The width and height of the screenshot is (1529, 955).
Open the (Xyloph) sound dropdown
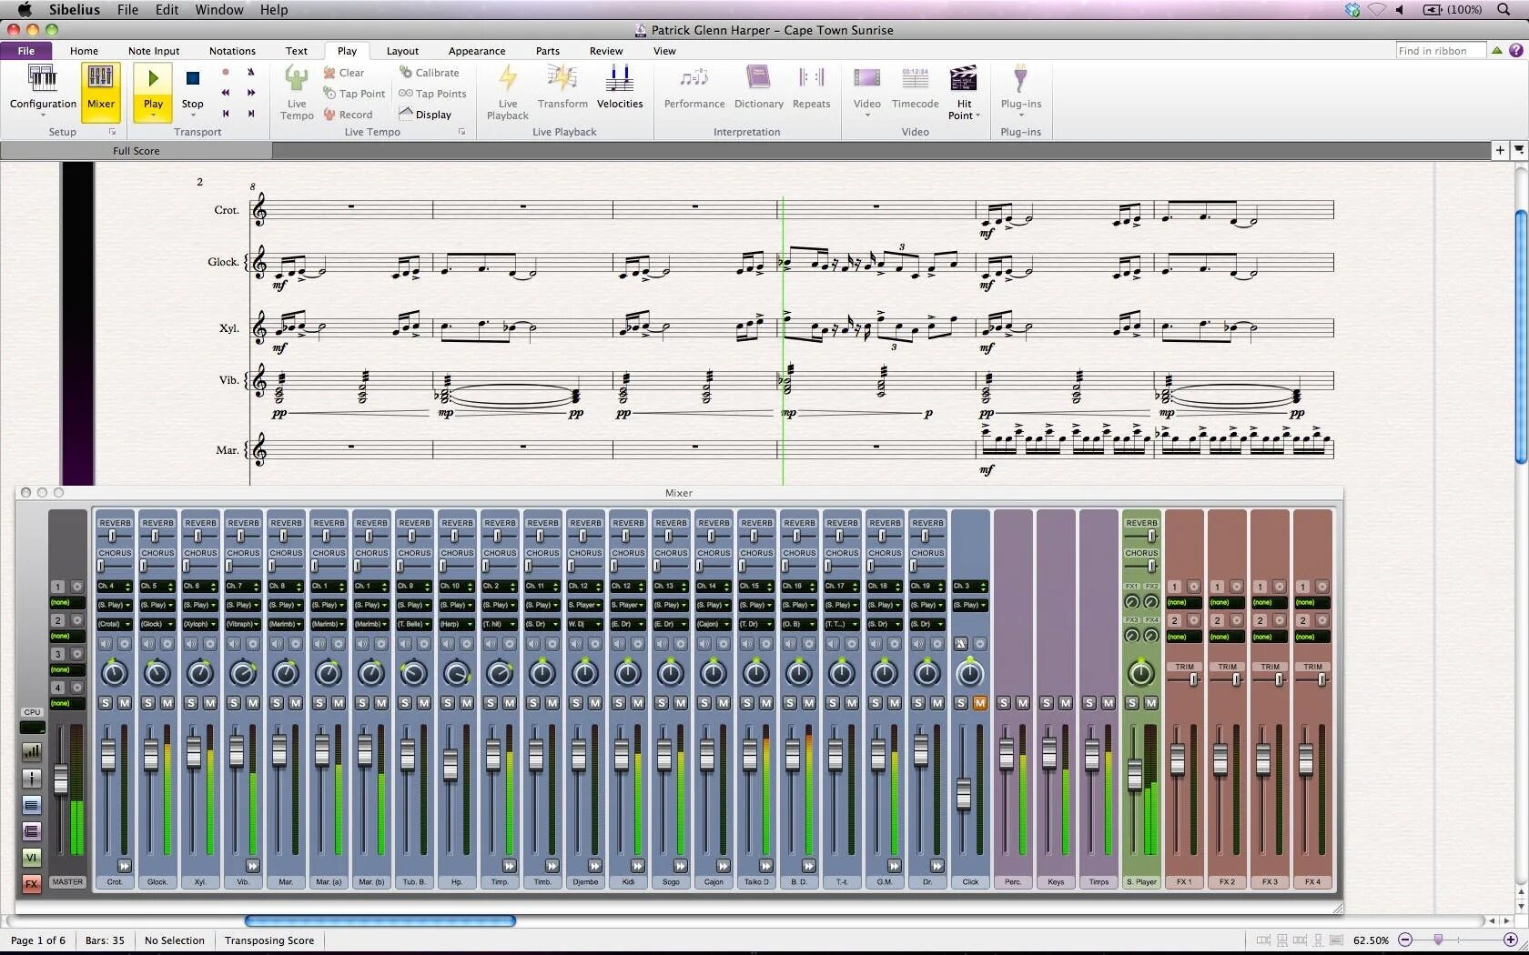pos(200,624)
